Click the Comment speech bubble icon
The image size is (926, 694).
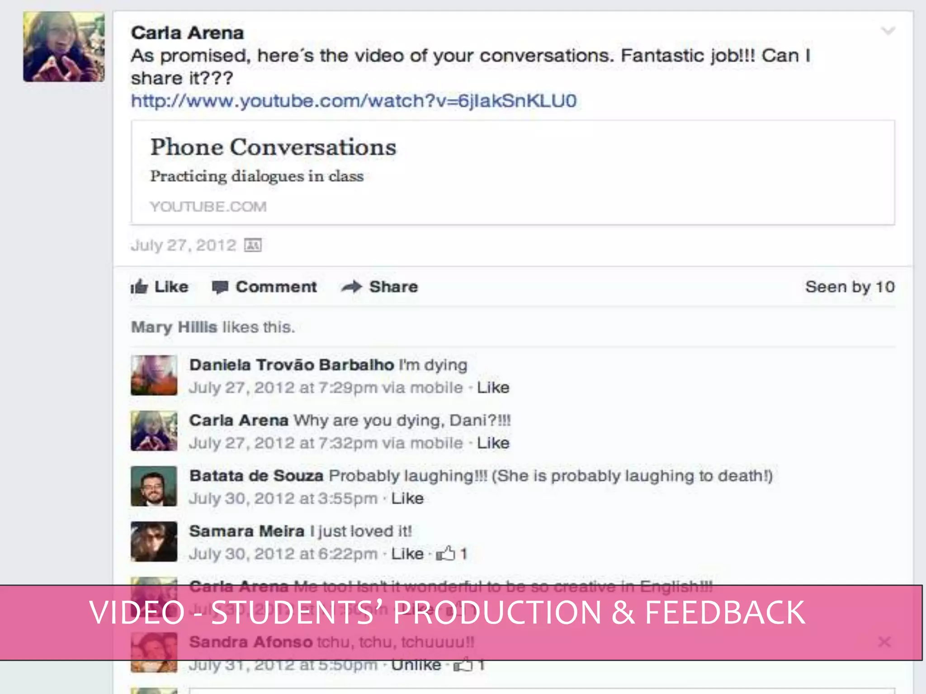coord(220,287)
